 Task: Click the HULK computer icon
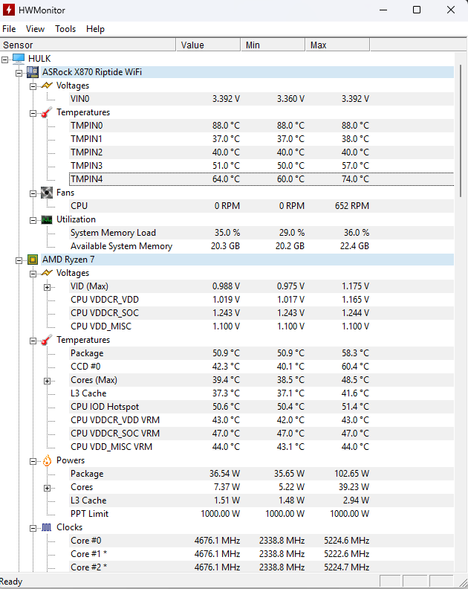[x=19, y=58]
